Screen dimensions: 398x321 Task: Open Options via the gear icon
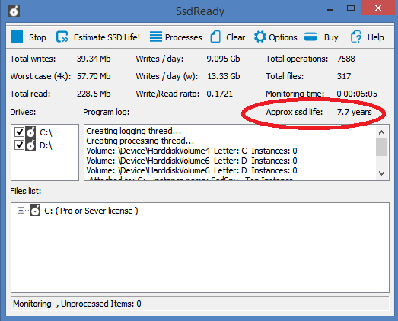pos(260,37)
